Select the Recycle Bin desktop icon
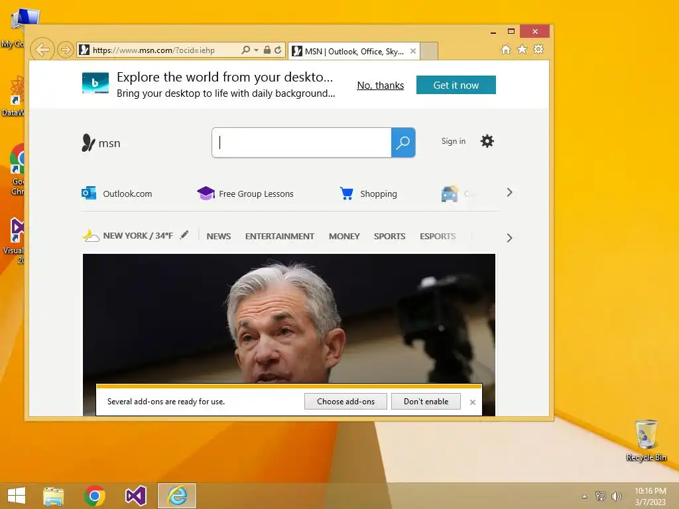Image resolution: width=679 pixels, height=509 pixels. [x=646, y=440]
